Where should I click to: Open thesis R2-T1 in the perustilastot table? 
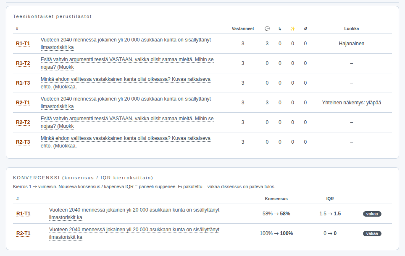[x=23, y=103]
